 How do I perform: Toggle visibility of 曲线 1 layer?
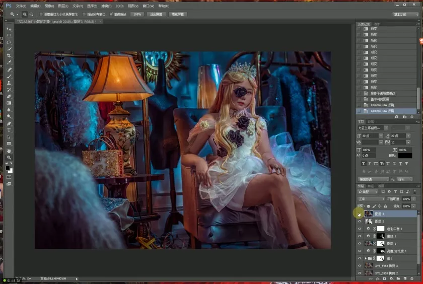coord(360,236)
